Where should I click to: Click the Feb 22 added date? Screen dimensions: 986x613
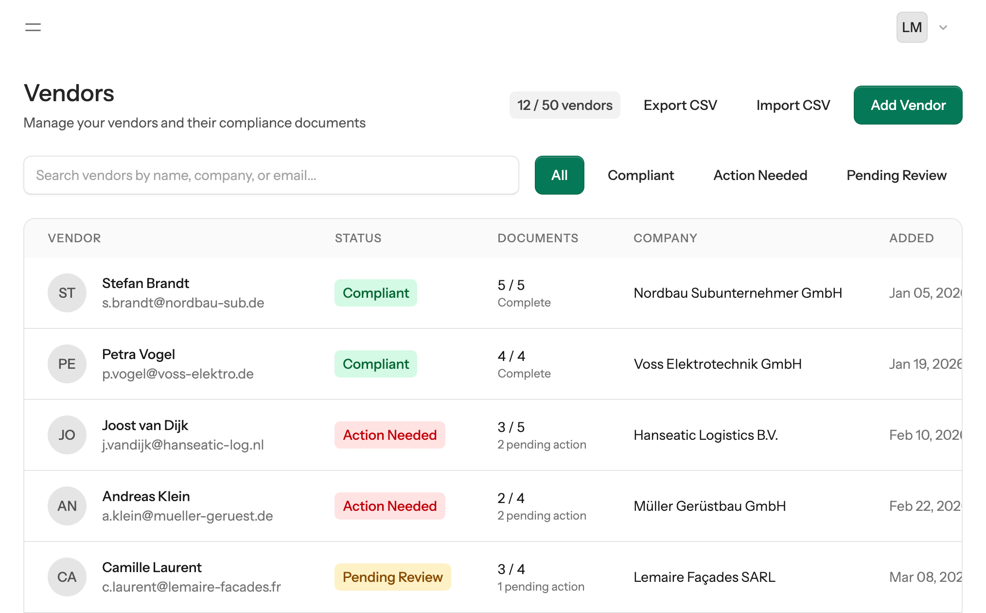point(925,506)
